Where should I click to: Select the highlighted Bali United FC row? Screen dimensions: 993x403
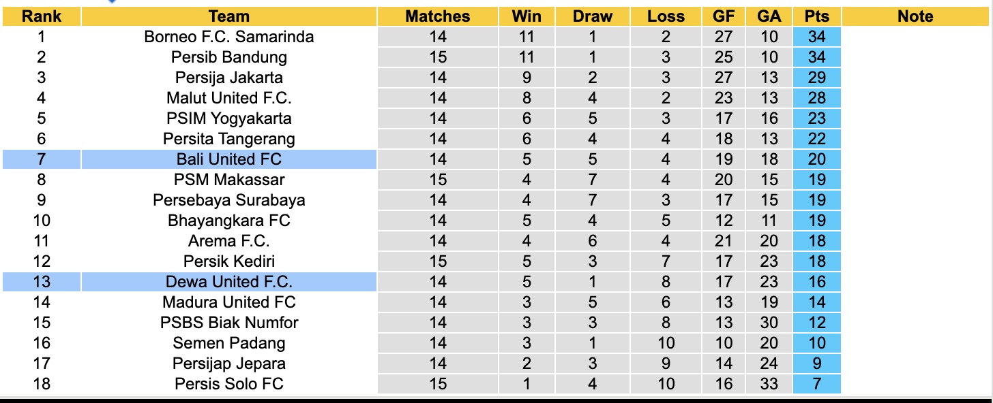pyautogui.click(x=229, y=159)
